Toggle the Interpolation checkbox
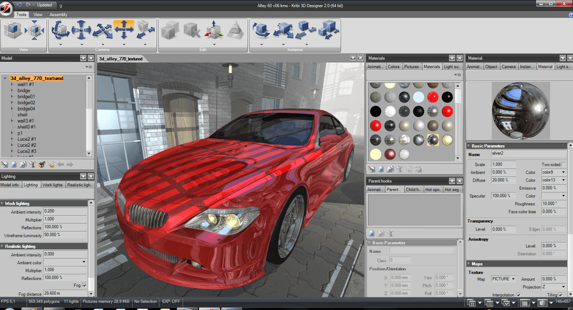This screenshot has height=310, width=573. coord(518,295)
